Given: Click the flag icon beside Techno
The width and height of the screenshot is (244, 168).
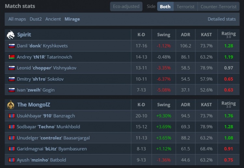Looking at the screenshot, I should point(12,127).
